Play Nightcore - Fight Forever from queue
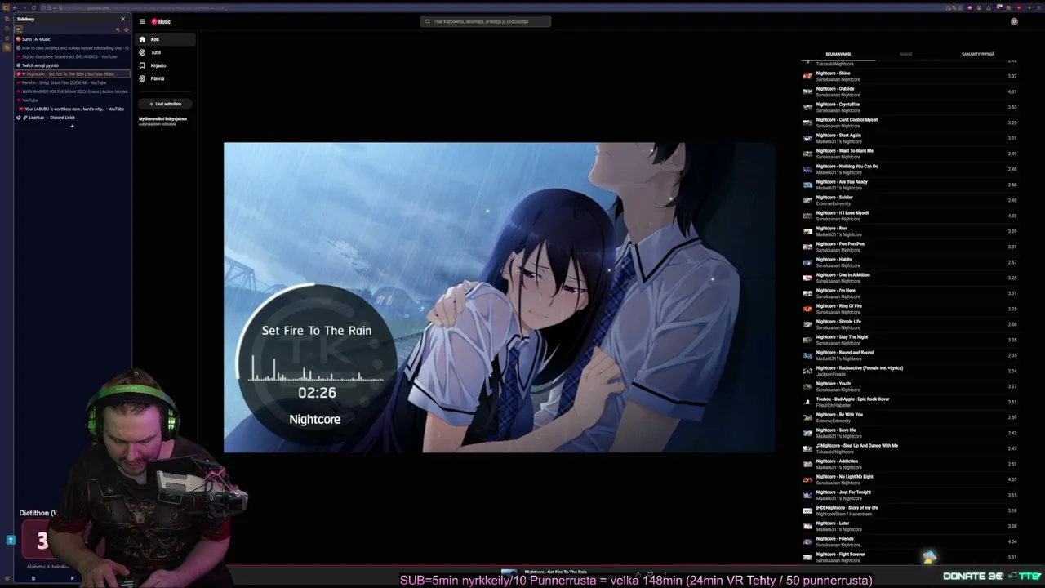The height and width of the screenshot is (588, 1045). 910,557
